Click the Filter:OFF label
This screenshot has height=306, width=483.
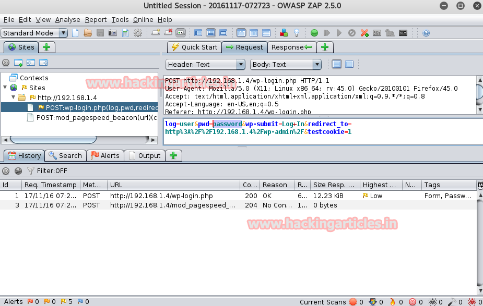52,170
